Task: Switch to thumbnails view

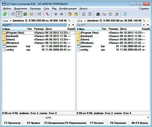Action: 25,14
